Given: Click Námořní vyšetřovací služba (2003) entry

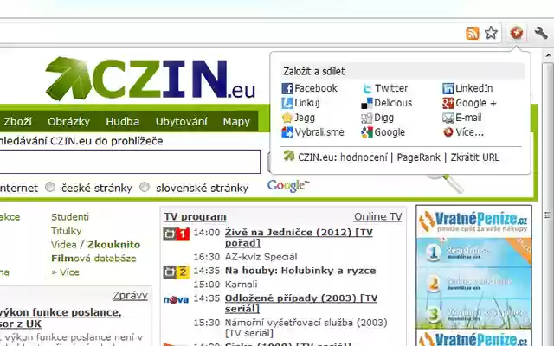Looking at the screenshot, I should 306,328.
